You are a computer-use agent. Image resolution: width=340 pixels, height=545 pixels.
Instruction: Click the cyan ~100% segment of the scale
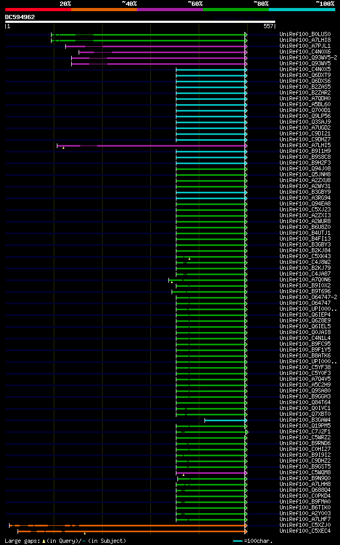tap(302, 10)
